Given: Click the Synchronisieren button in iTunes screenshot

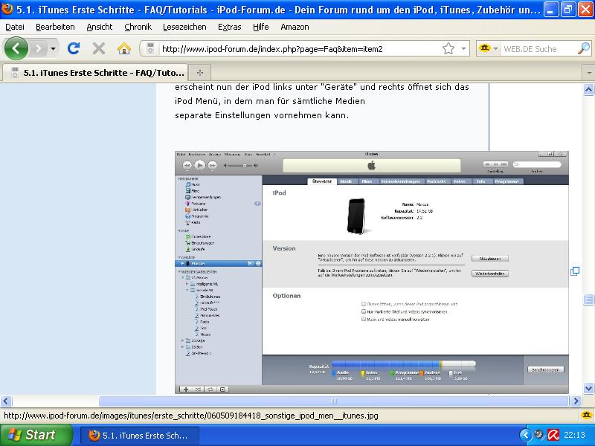Looking at the screenshot, I should tap(546, 369).
